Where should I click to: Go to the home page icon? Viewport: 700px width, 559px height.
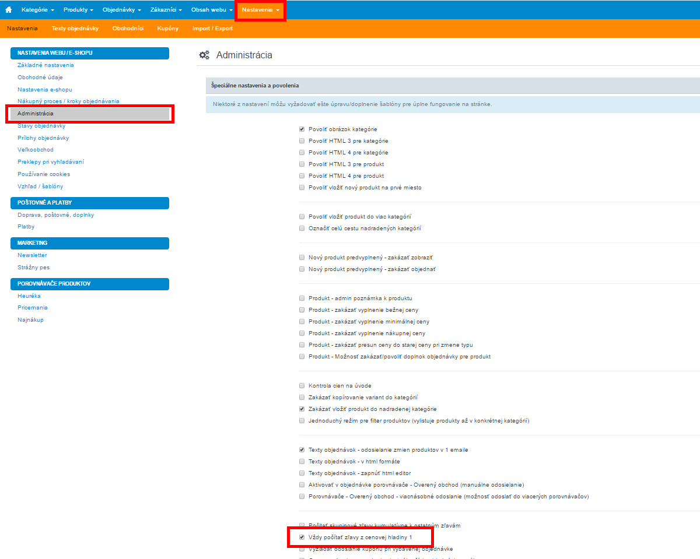8,10
